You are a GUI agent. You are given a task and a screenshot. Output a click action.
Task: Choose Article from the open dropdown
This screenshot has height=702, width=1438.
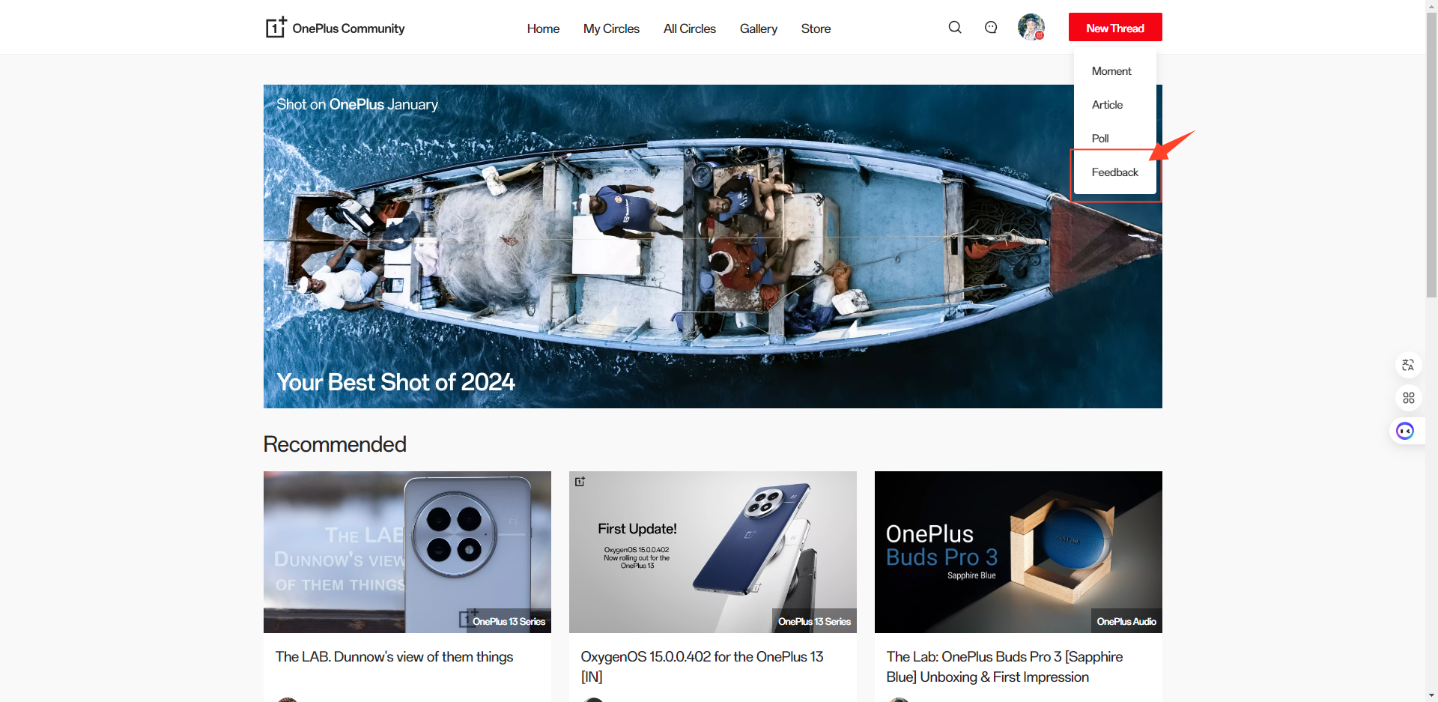(1106, 104)
